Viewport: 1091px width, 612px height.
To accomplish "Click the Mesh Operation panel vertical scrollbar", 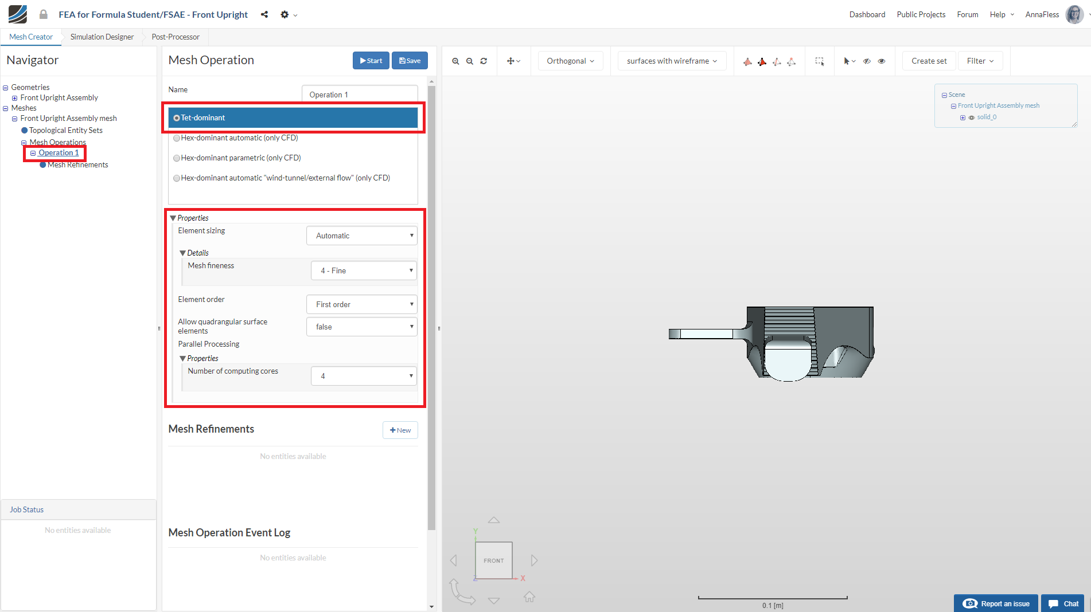I will tap(431, 308).
